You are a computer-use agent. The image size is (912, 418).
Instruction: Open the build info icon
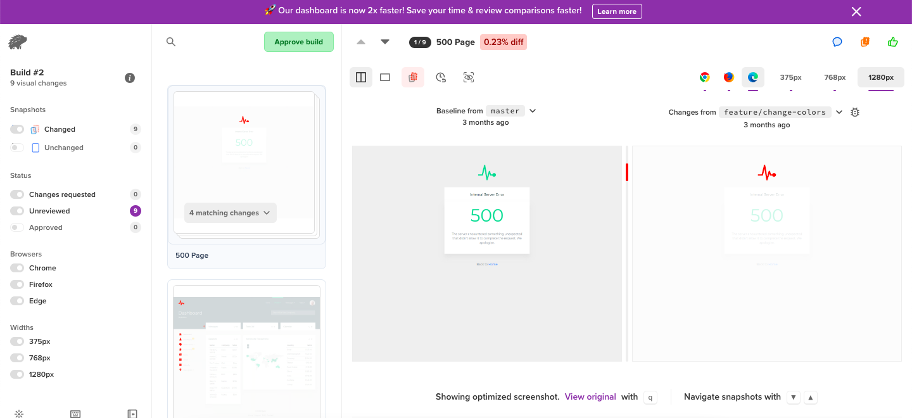point(130,78)
